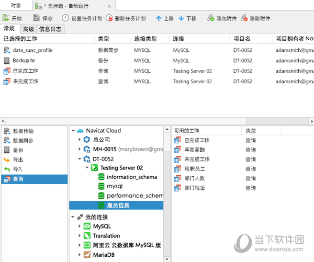Collapse the Testing Server 02 node
This screenshot has height=262, width=314.
click(87, 167)
